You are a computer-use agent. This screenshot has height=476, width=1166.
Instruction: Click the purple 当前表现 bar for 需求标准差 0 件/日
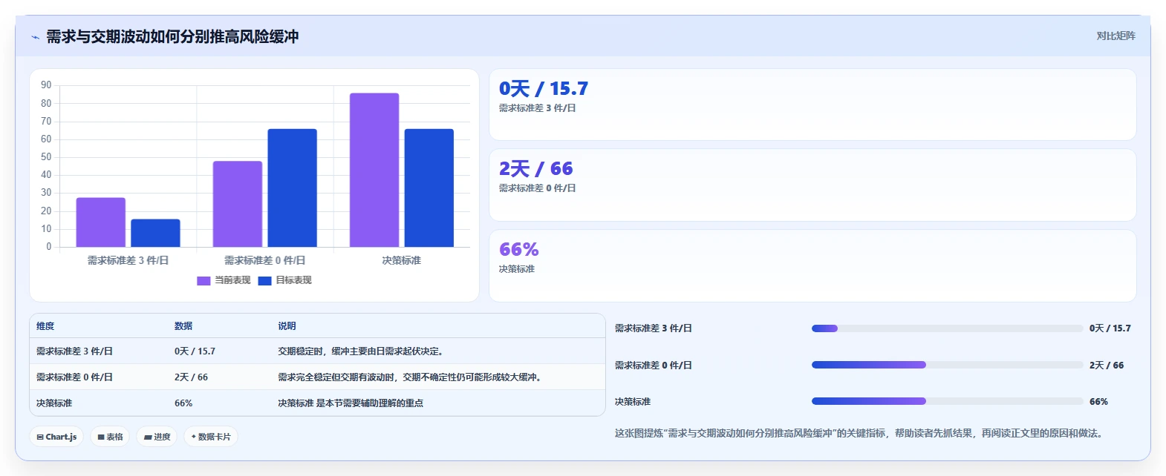point(238,204)
